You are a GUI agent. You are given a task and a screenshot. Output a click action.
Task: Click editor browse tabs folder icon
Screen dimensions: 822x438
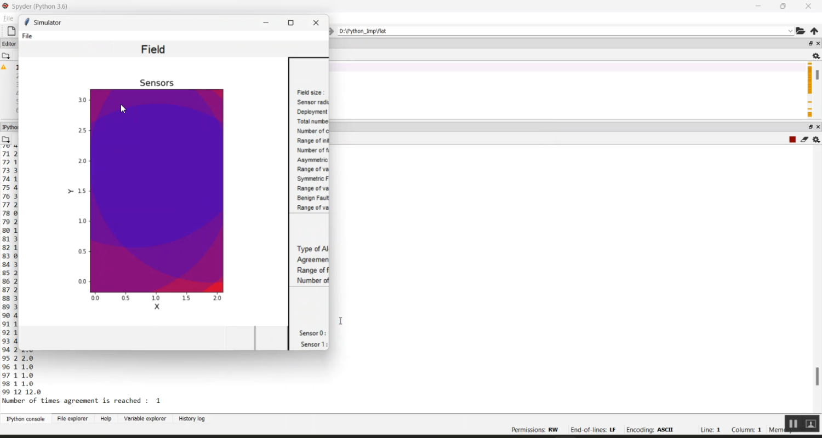tap(6, 56)
